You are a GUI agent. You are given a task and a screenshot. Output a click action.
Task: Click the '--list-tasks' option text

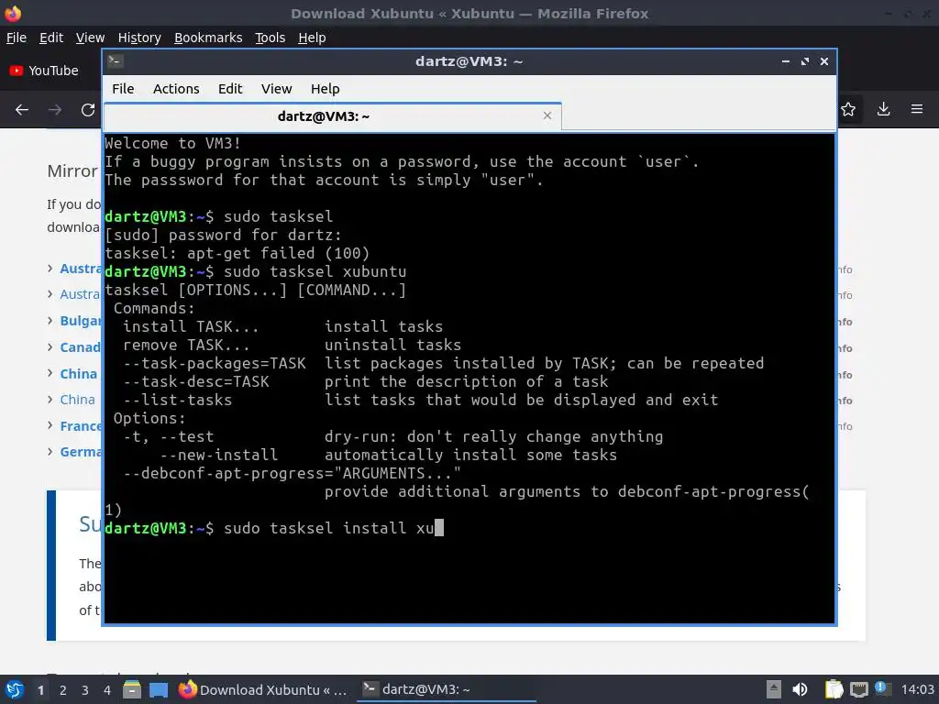(178, 400)
